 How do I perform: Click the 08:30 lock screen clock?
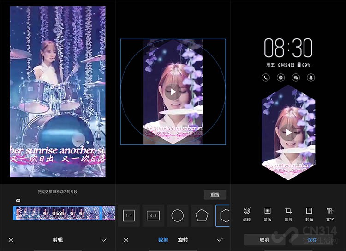pos(288,48)
